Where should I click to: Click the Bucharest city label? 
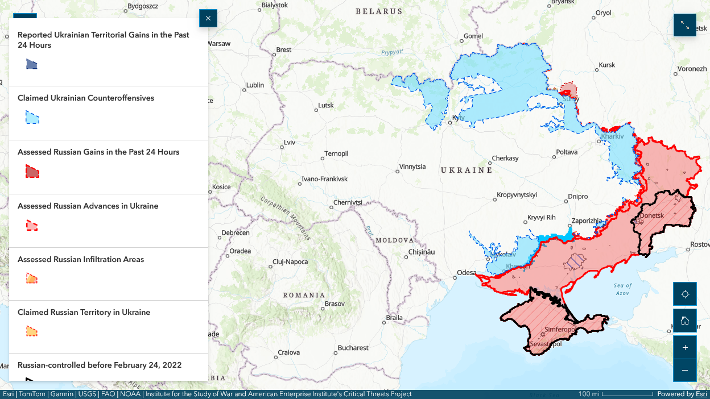[353, 348]
